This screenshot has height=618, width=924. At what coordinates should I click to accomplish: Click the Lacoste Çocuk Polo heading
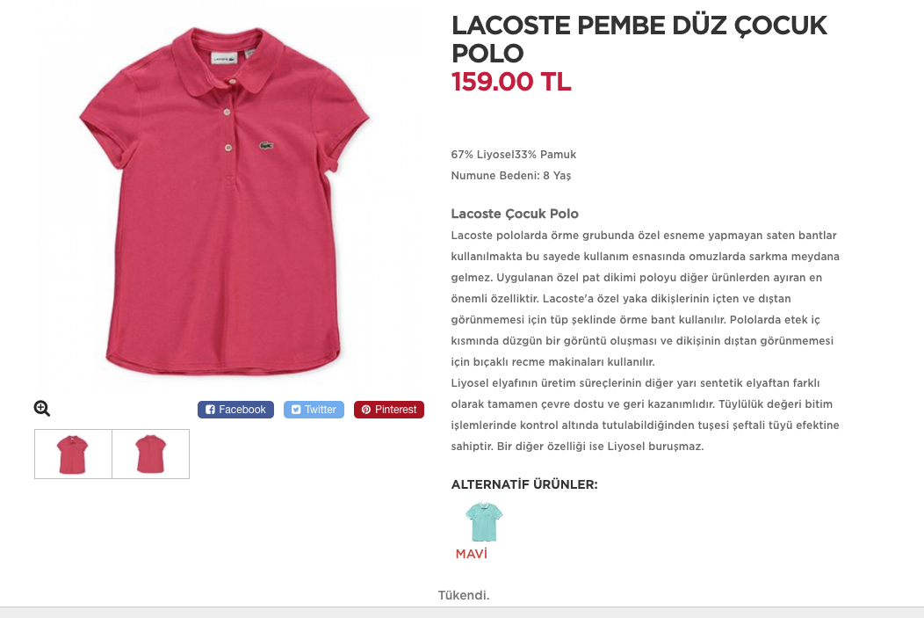point(515,214)
